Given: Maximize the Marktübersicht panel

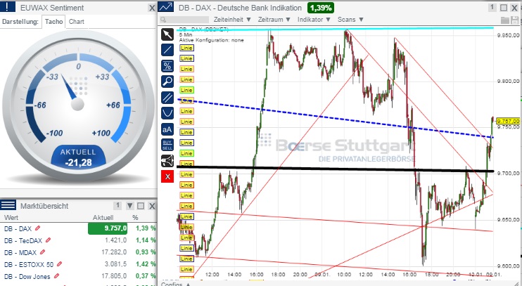Looking at the screenshot, I should click(141, 206).
